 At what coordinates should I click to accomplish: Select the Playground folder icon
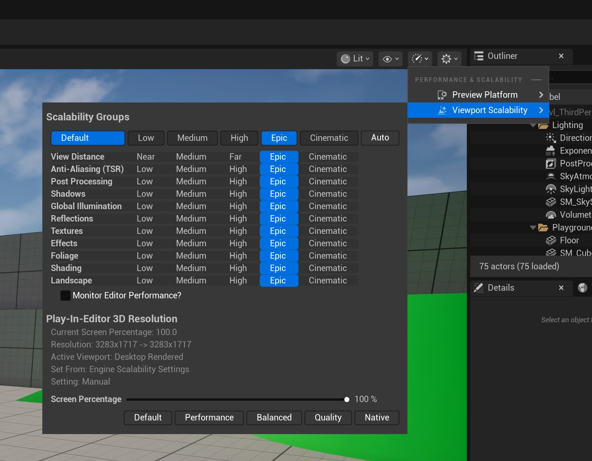[x=543, y=228]
